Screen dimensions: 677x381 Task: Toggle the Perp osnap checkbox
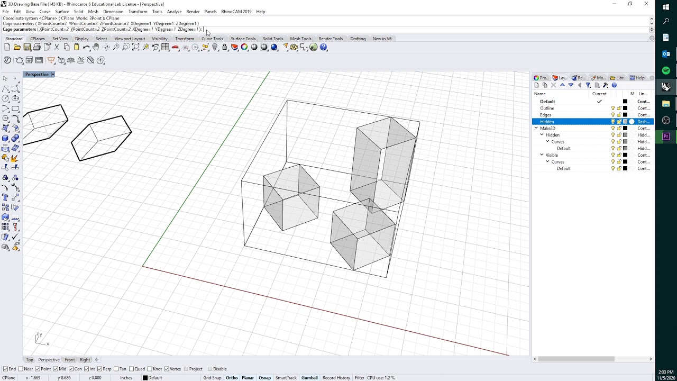click(x=100, y=369)
